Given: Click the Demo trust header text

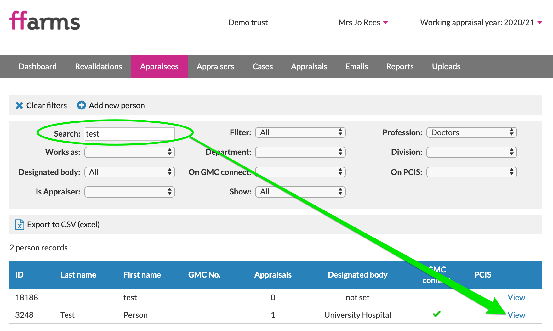Looking at the screenshot, I should point(248,22).
